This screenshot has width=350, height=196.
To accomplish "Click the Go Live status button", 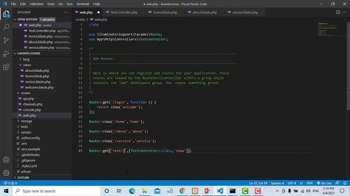I will [x=324, y=183].
